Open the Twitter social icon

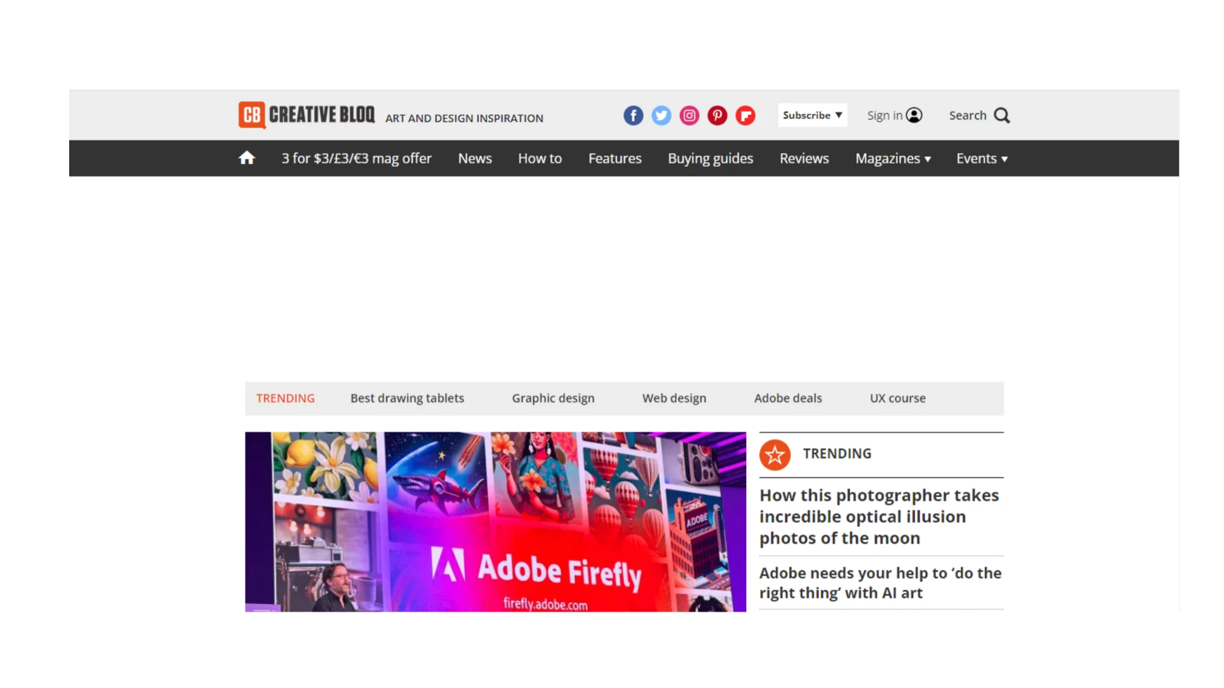(x=661, y=116)
